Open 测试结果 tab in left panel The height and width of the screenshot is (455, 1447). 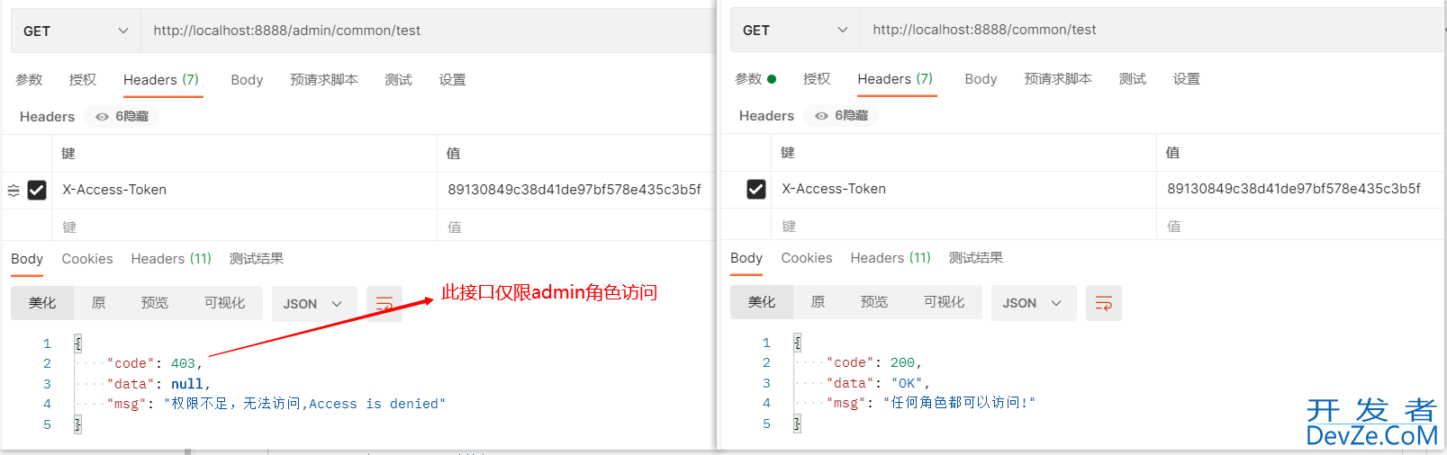256,258
